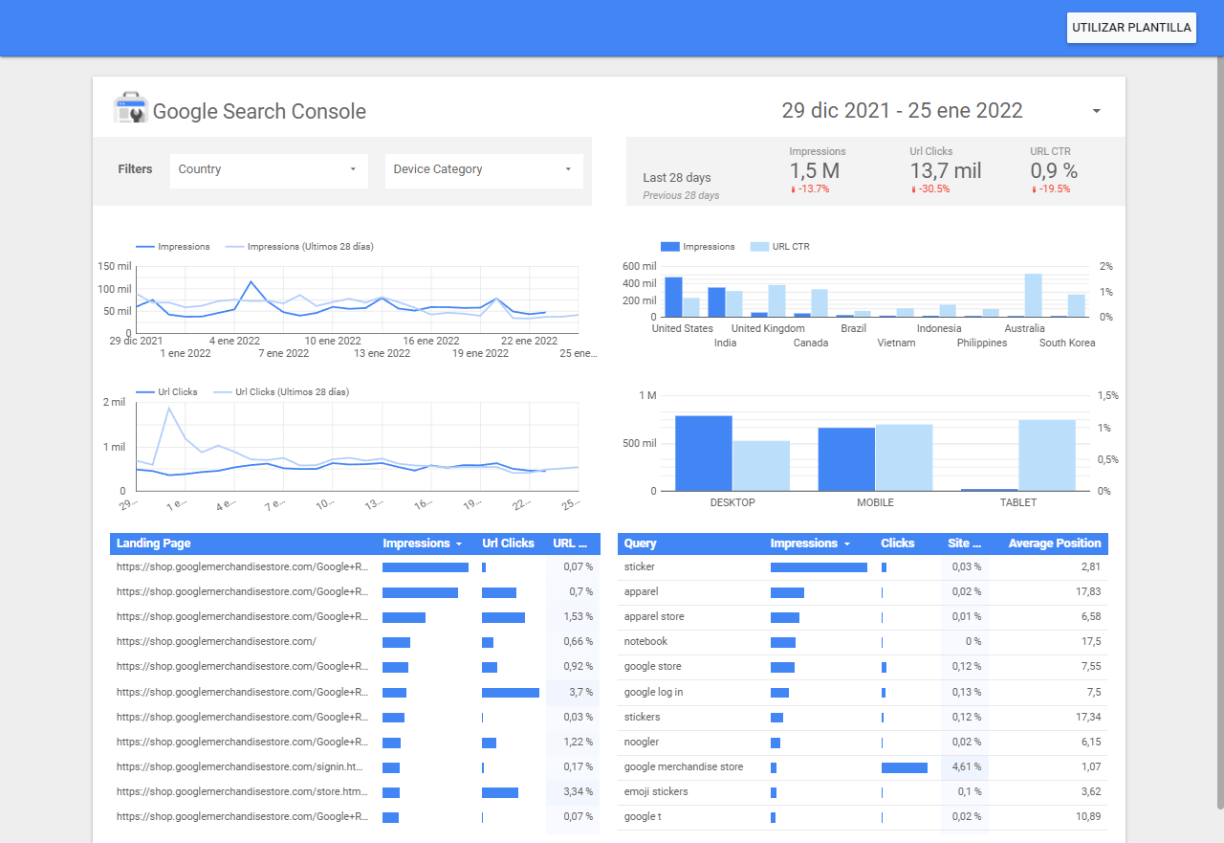Viewport: 1224px width, 843px height.
Task: Click the Url Clicks column header
Action: click(x=508, y=544)
